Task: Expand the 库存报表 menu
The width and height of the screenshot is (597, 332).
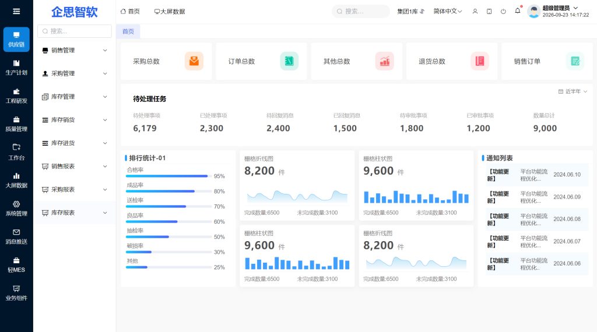Action: click(75, 213)
